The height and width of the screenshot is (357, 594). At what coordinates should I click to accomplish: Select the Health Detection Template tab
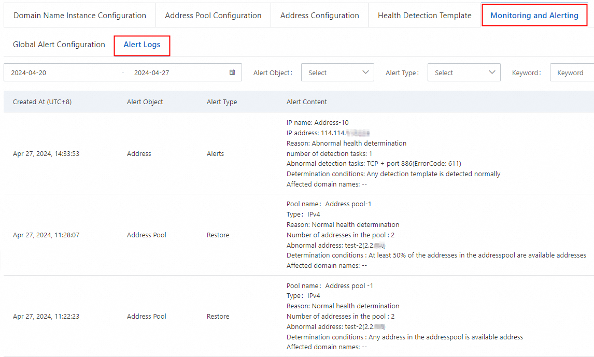point(425,16)
